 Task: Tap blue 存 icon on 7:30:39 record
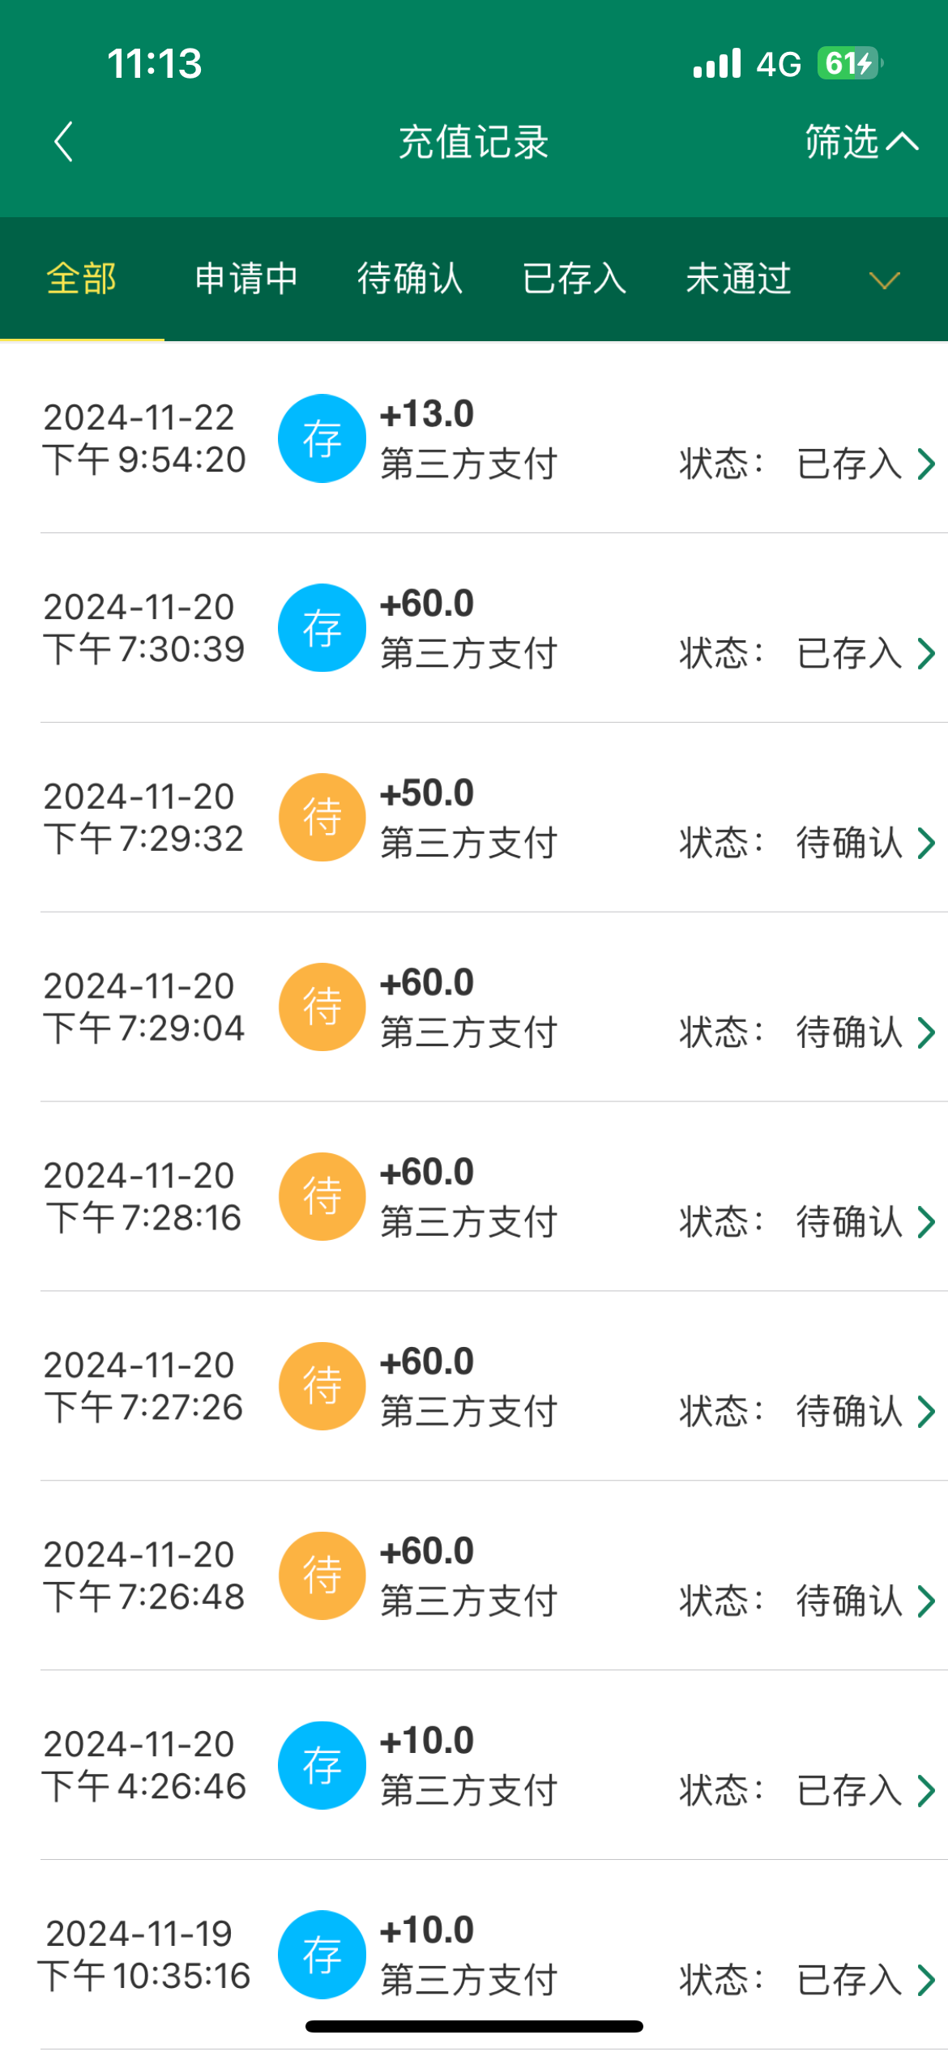click(x=322, y=628)
